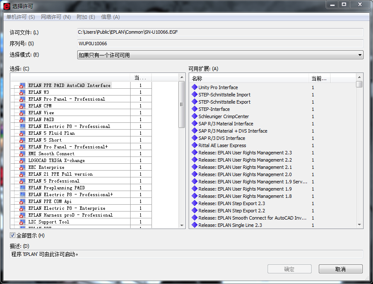Click the left list scroll-down arrow
Screen dimensions: 373x284
click(182, 225)
